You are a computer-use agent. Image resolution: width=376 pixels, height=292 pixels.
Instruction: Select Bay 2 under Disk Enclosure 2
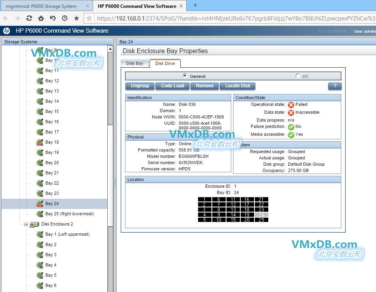[x=51, y=245]
